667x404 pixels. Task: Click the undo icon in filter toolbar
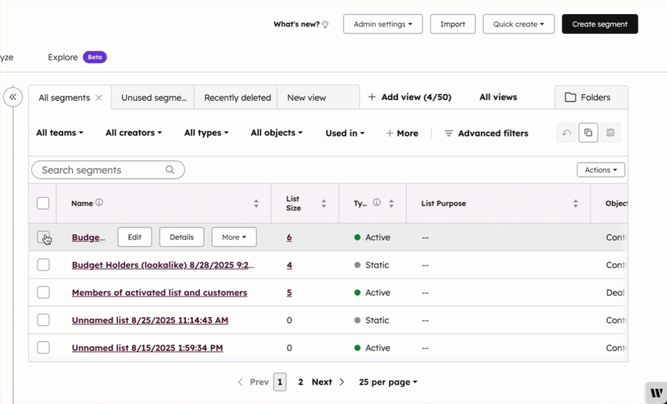[566, 133]
